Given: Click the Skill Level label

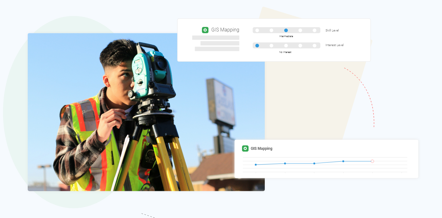Looking at the screenshot, I should click(332, 30).
